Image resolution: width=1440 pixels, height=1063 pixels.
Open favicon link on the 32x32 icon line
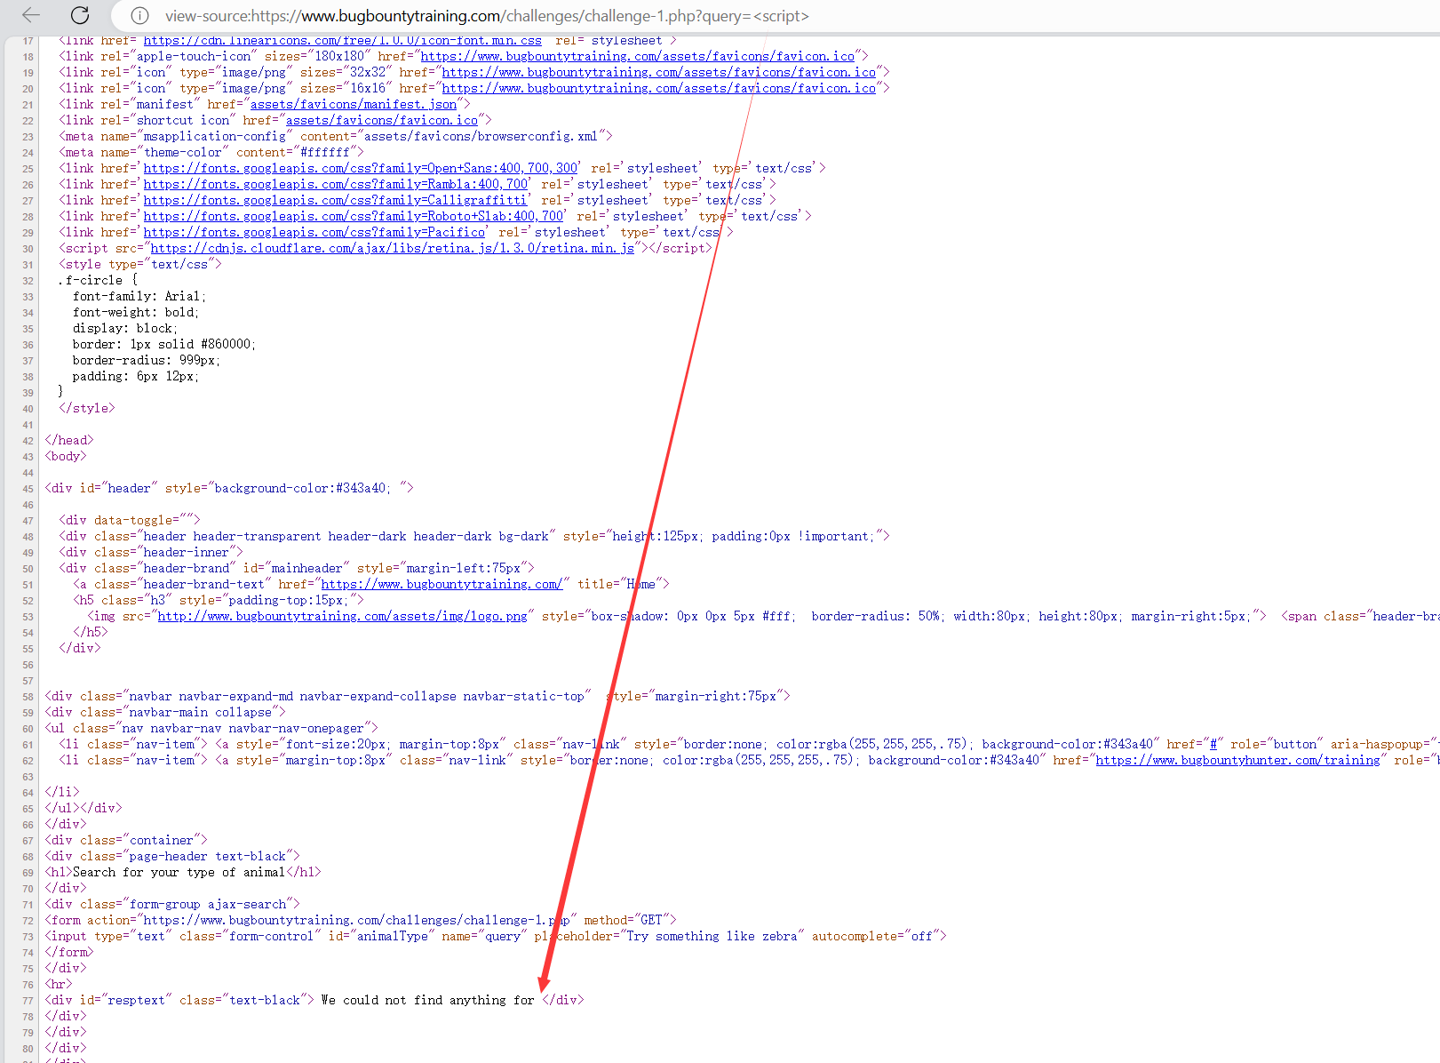[658, 72]
